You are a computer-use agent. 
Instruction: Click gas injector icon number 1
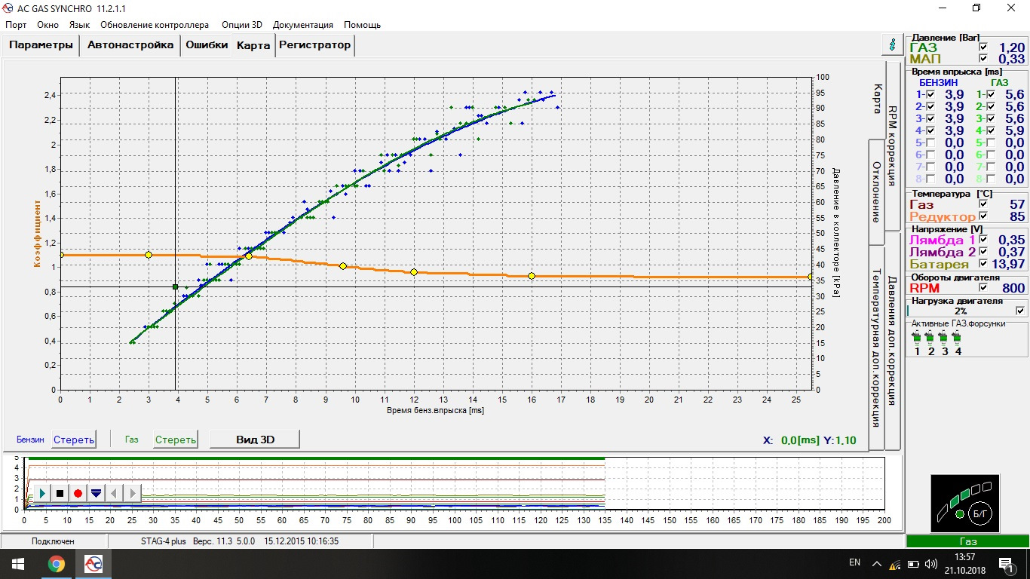pos(917,338)
